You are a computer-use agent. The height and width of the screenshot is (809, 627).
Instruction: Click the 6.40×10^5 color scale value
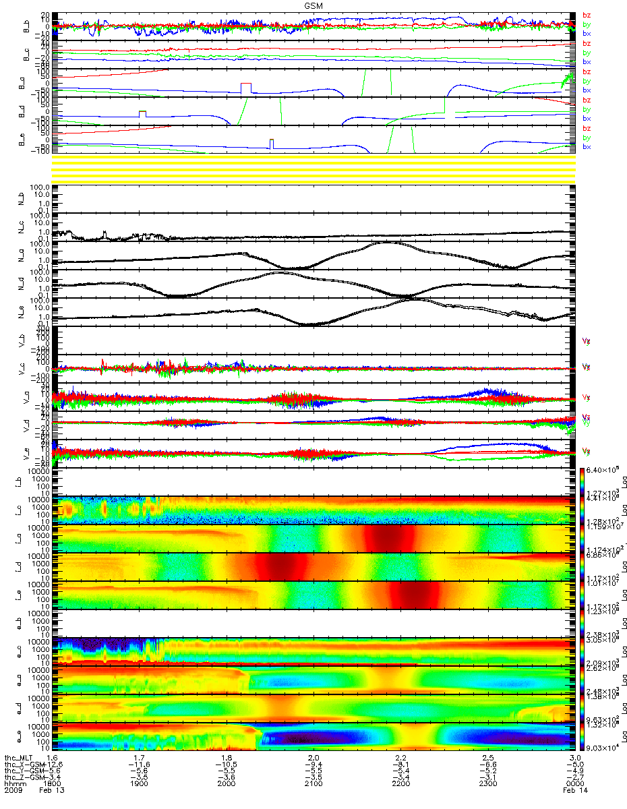603,471
